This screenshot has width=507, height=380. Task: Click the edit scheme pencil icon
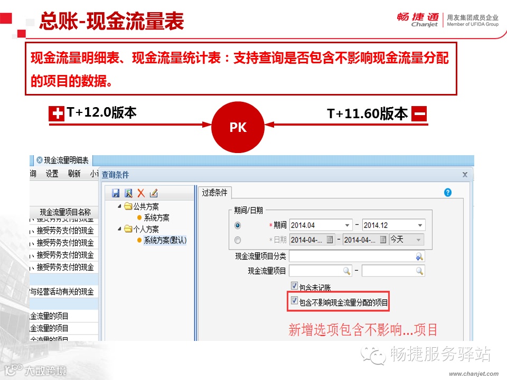pyautogui.click(x=154, y=193)
